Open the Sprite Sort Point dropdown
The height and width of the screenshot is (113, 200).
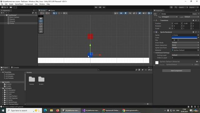point(185,47)
